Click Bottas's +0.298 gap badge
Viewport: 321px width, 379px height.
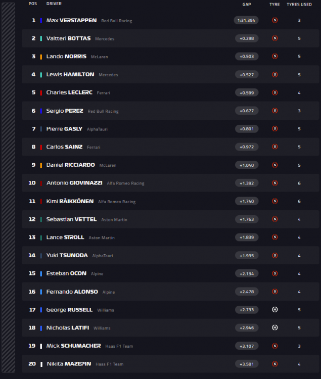click(x=247, y=38)
